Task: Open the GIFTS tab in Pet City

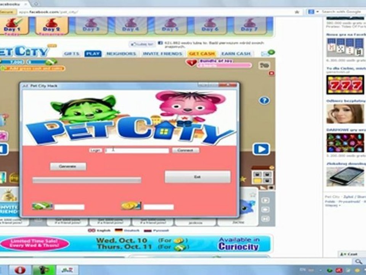Action: (x=72, y=54)
